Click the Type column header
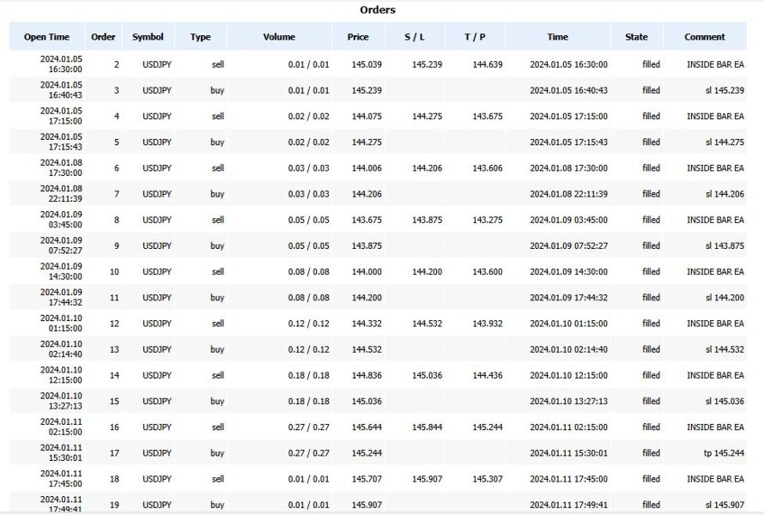This screenshot has width=764, height=515. point(200,37)
